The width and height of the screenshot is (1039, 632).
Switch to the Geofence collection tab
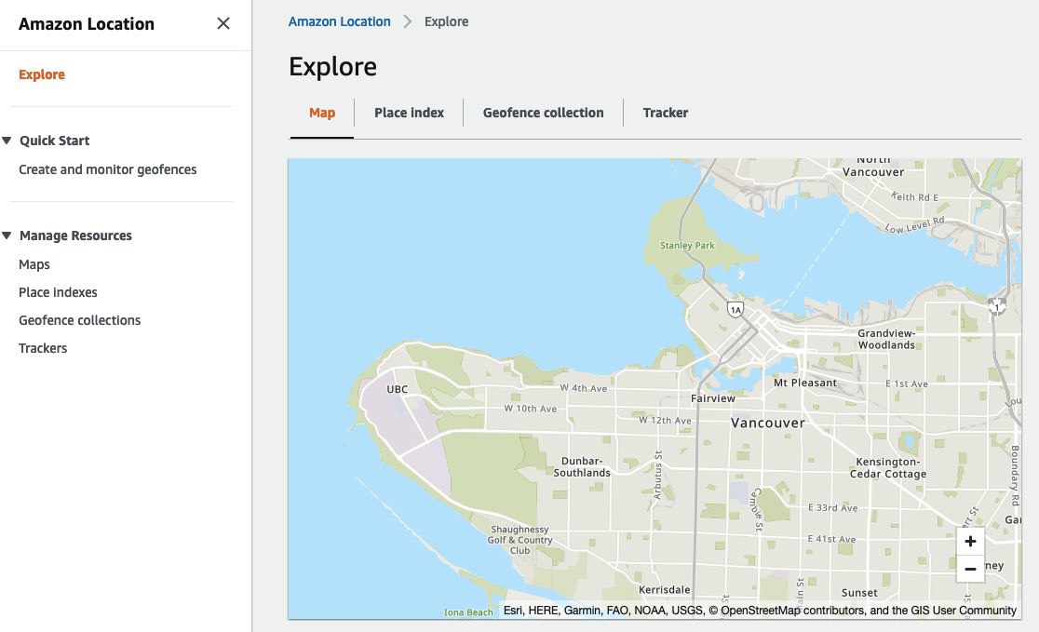544,113
